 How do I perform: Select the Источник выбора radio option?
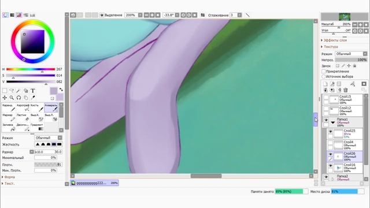point(324,76)
